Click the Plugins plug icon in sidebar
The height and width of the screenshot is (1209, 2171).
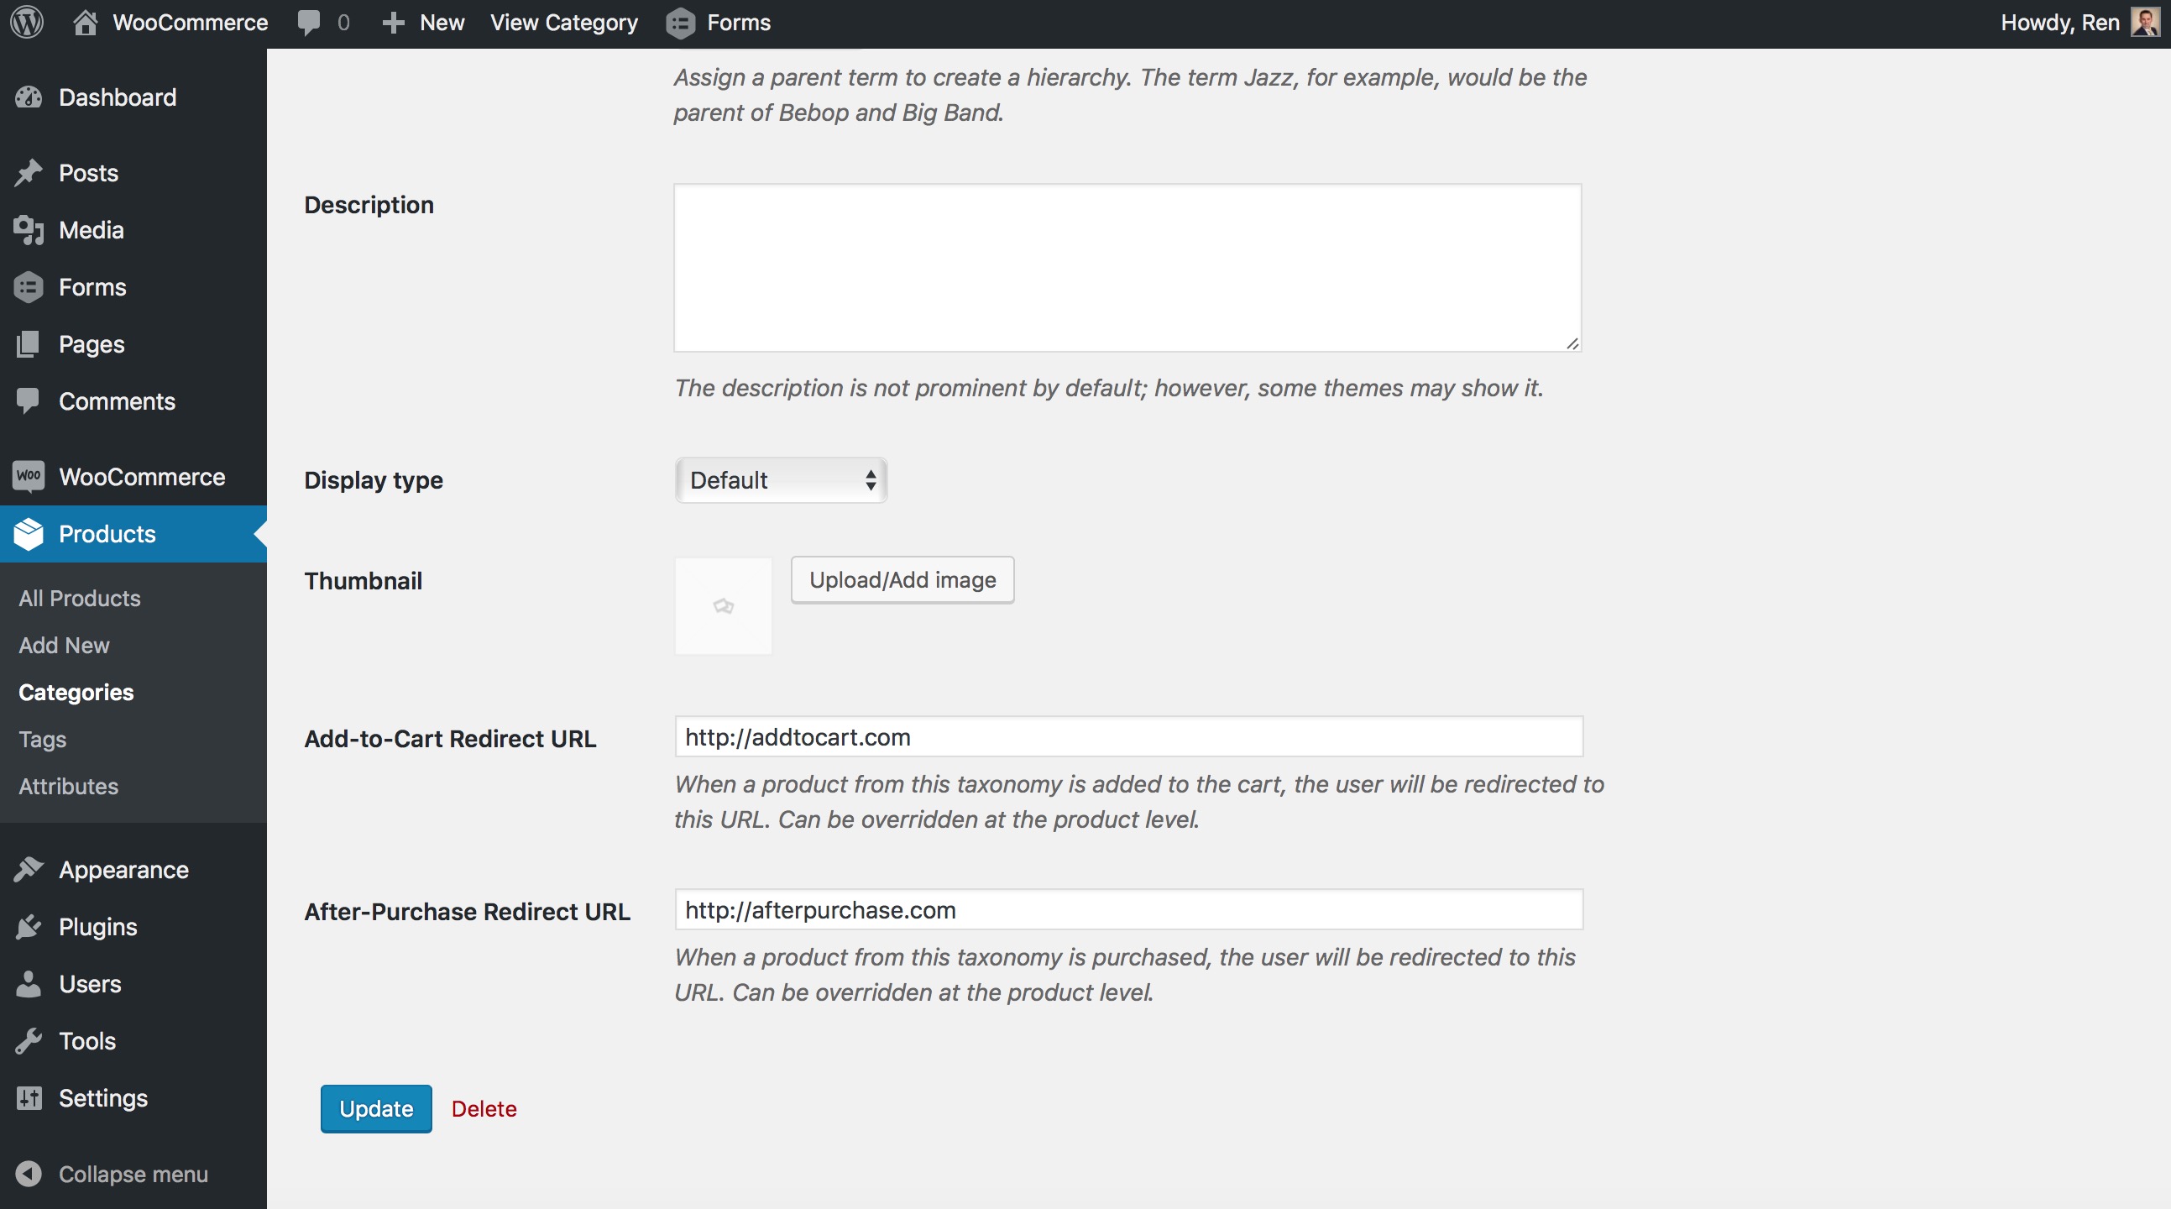29,928
